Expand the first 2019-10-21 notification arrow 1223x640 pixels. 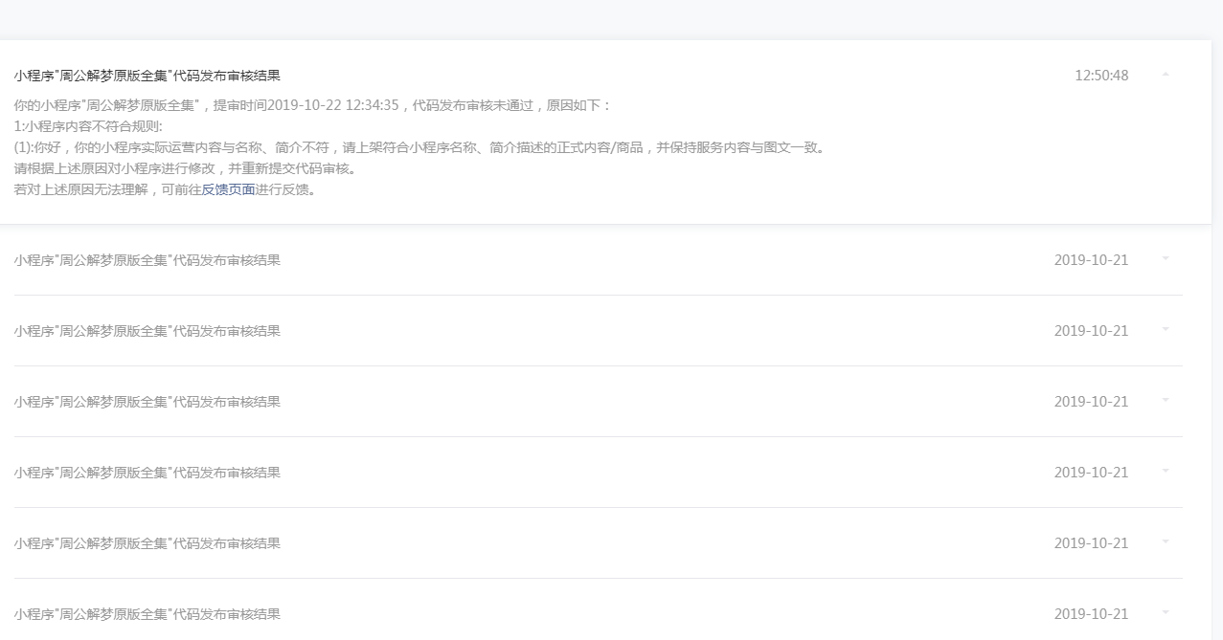click(x=1166, y=258)
